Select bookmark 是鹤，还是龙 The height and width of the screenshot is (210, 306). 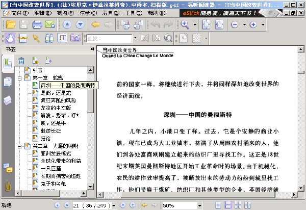56,93
